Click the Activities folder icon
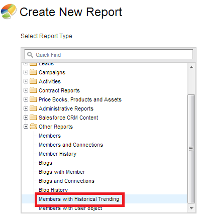Viewport: 197px width, 218px height. pyautogui.click(x=33, y=81)
